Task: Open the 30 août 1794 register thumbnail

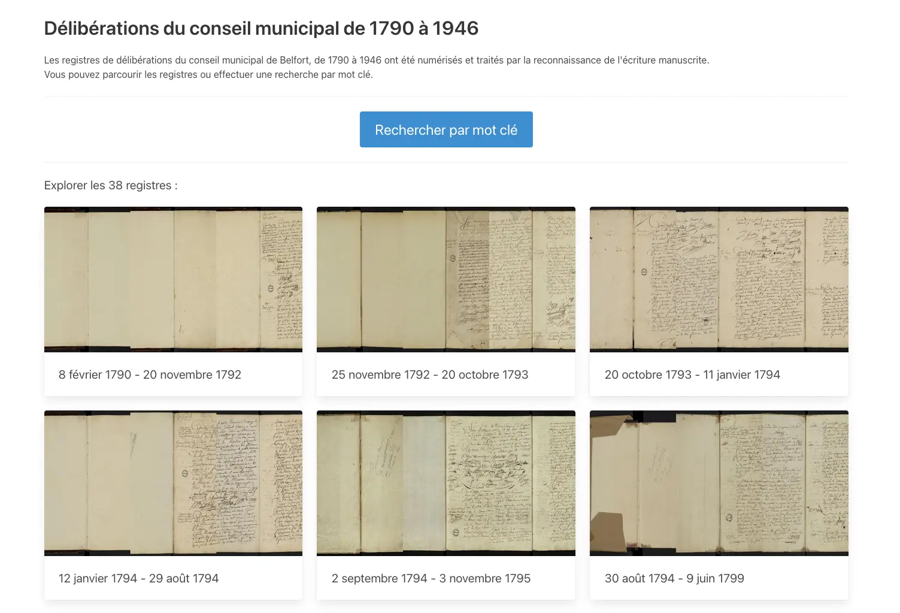Action: click(719, 483)
